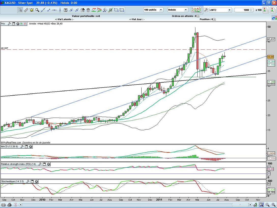Remove the Stochastique indicator panel
The height and width of the screenshot is (208, 277).
pyautogui.click(x=36, y=181)
